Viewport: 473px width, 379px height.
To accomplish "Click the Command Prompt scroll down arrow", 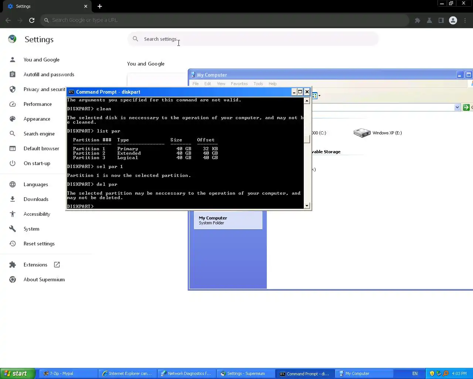I will 307,205.
